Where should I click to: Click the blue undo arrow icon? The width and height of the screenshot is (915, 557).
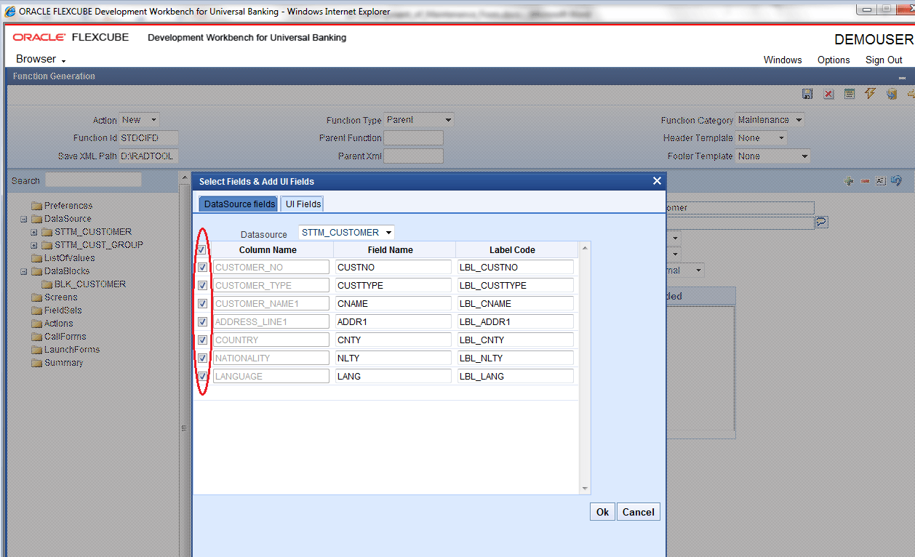(x=897, y=181)
